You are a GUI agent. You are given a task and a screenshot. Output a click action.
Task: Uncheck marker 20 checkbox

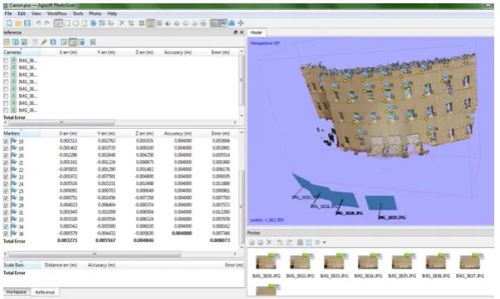click(6, 155)
